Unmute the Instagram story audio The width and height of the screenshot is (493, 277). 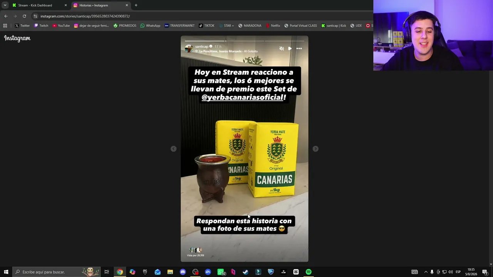[x=282, y=48]
